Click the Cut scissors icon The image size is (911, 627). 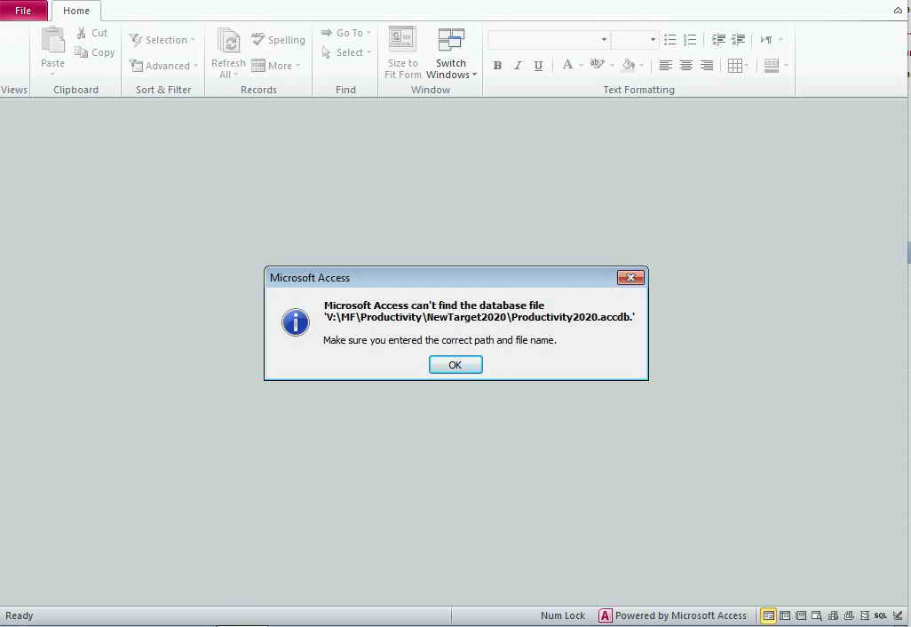82,33
